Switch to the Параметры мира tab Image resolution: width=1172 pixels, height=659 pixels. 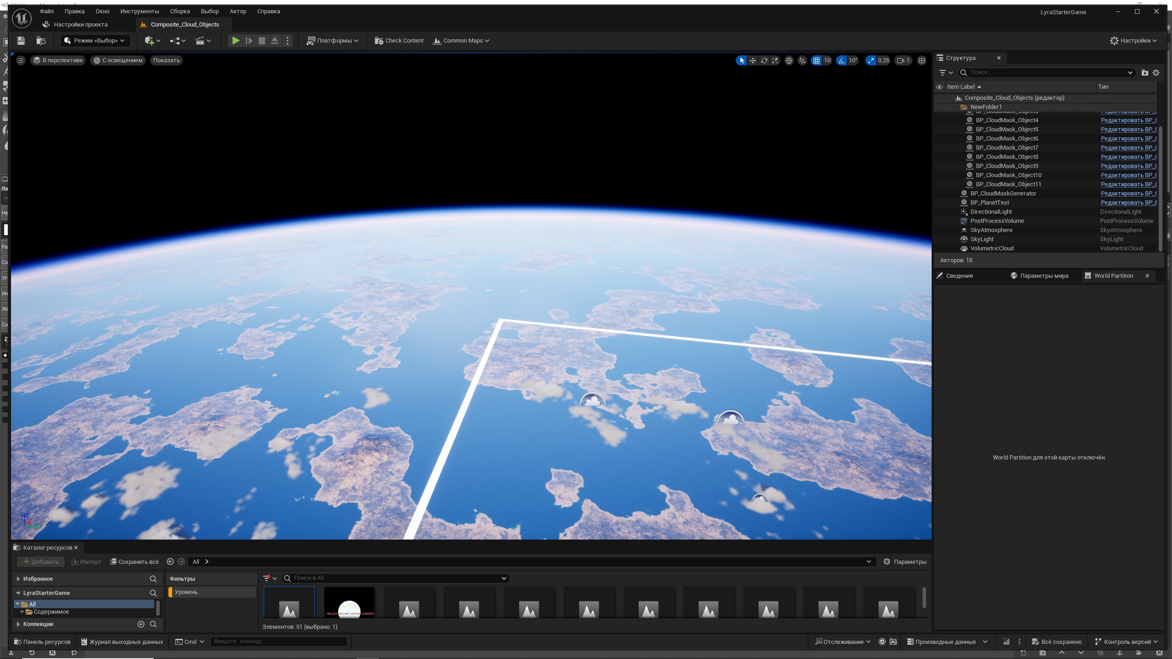tap(1044, 276)
